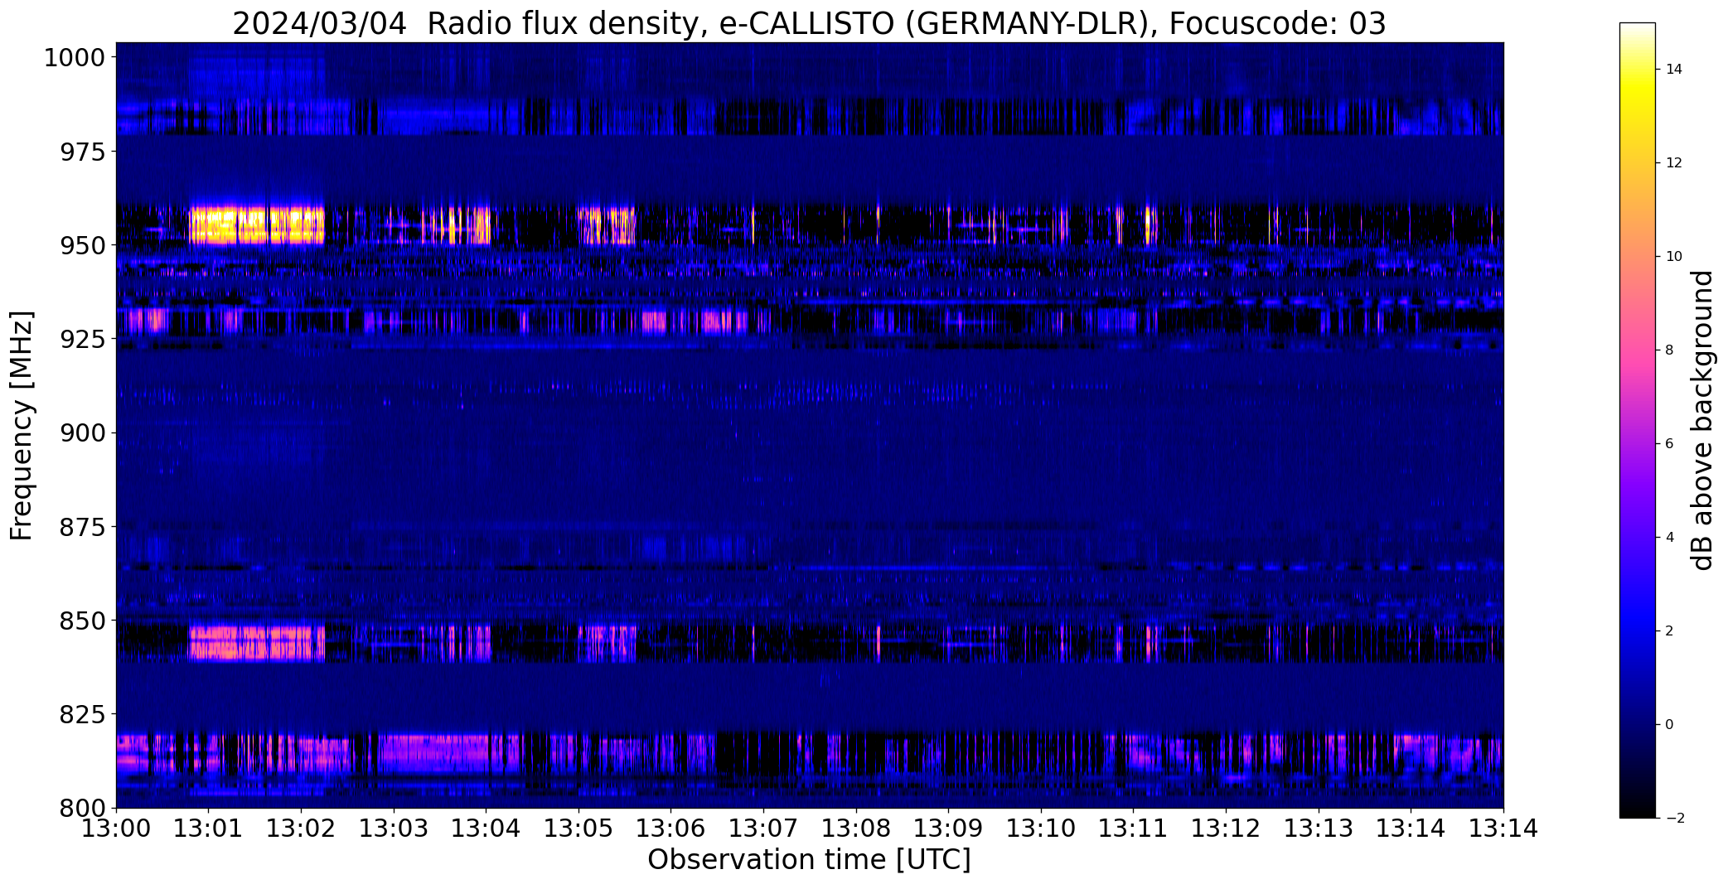Click the 13:09 time tick label
The image size is (1728, 884).
tap(948, 828)
